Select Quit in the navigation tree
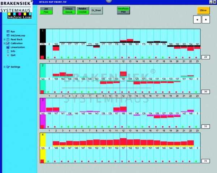217x173 pixels. [x=13, y=55]
